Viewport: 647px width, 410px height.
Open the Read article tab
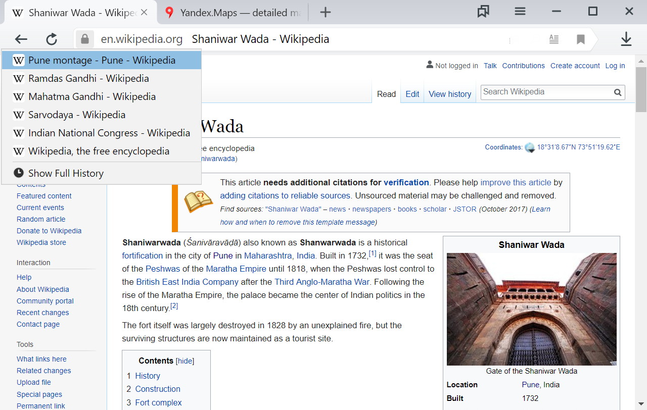click(386, 94)
